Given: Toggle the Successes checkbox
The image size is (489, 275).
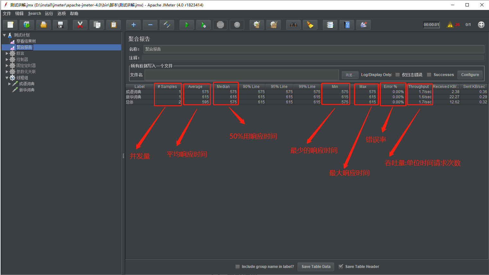Looking at the screenshot, I should [x=429, y=75].
